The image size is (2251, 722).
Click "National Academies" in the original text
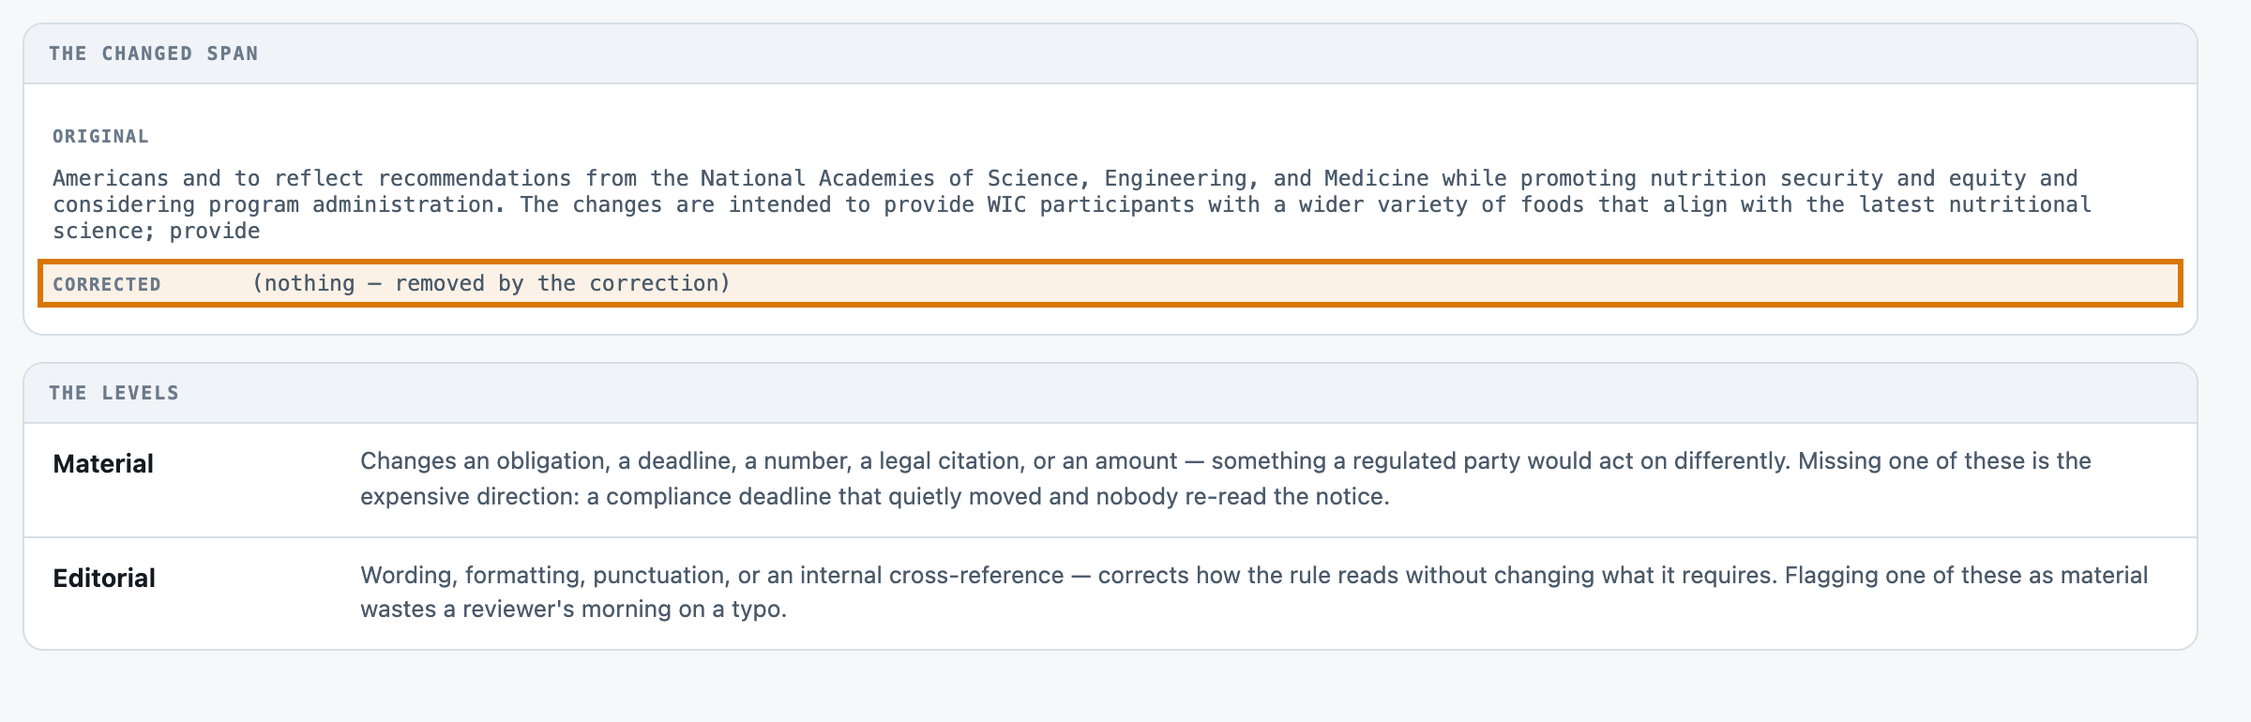click(x=818, y=178)
